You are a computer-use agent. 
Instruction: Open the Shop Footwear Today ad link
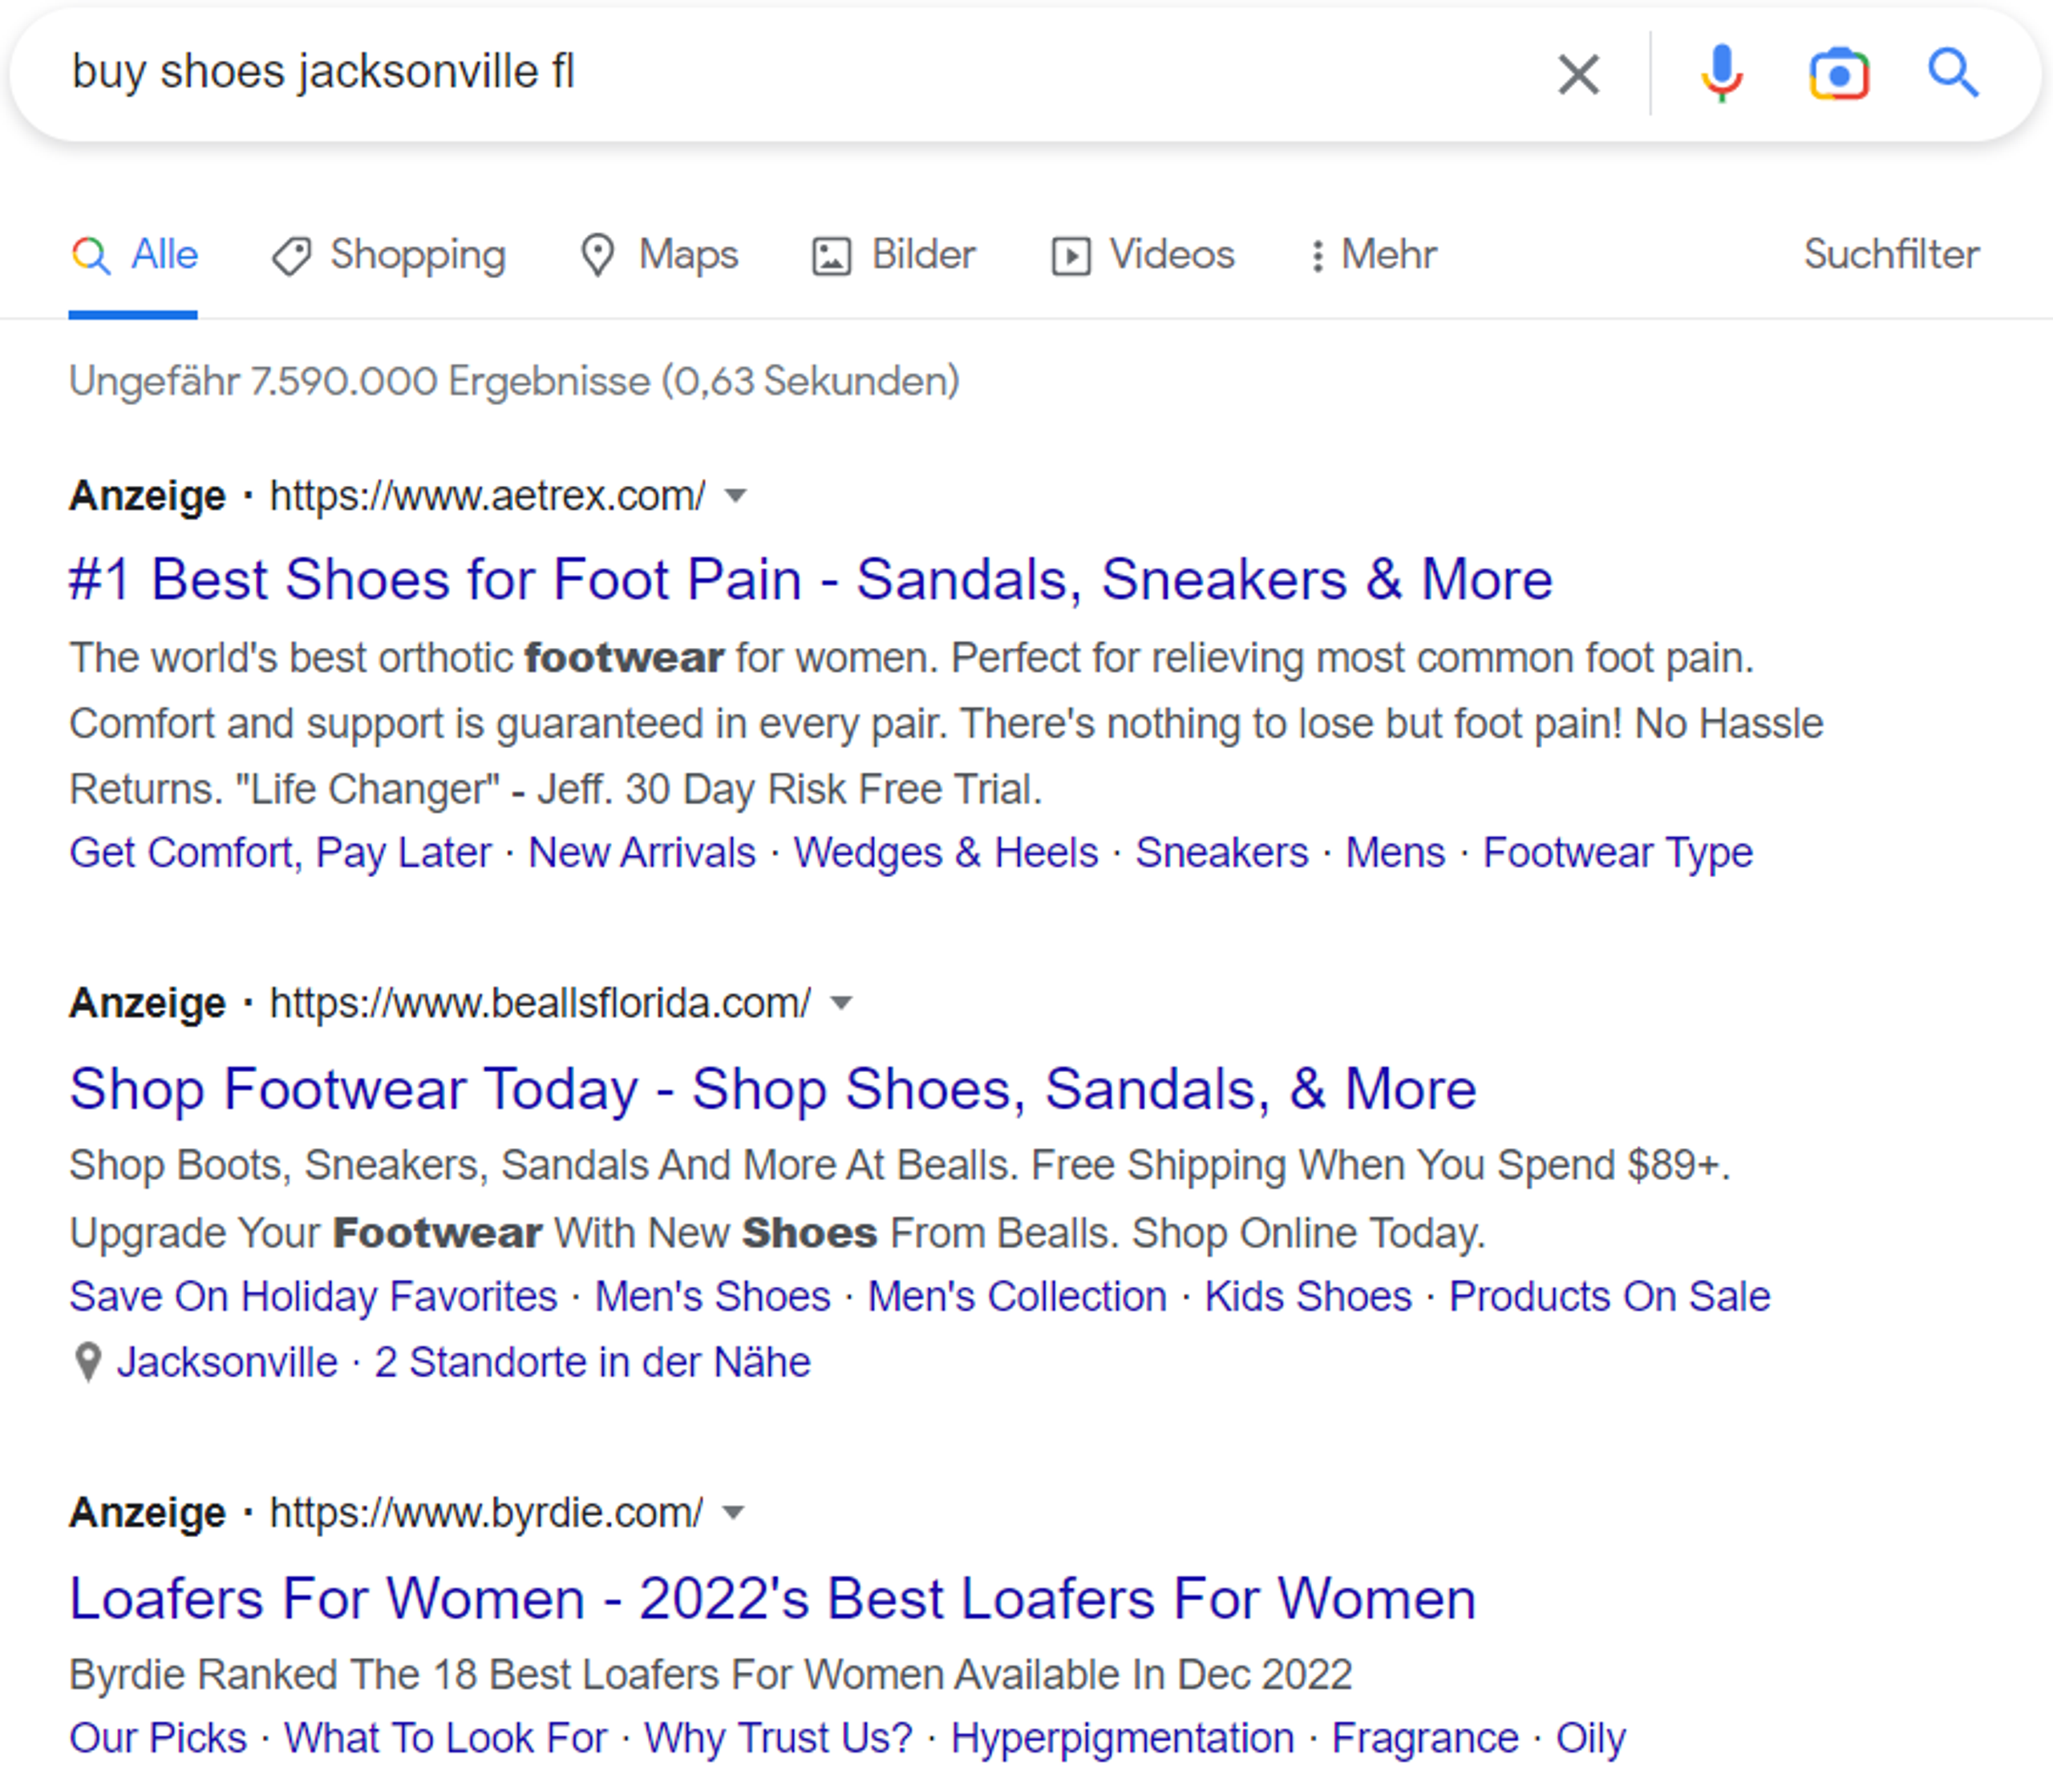772,1088
